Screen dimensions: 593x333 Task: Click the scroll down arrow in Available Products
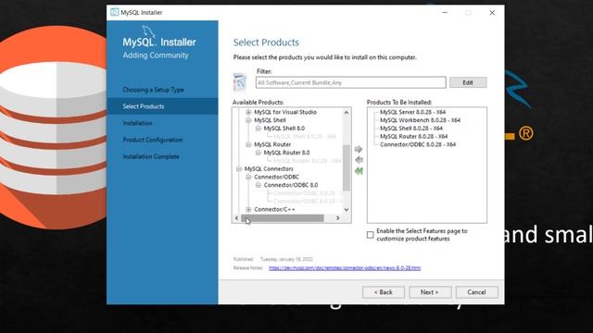tap(346, 210)
